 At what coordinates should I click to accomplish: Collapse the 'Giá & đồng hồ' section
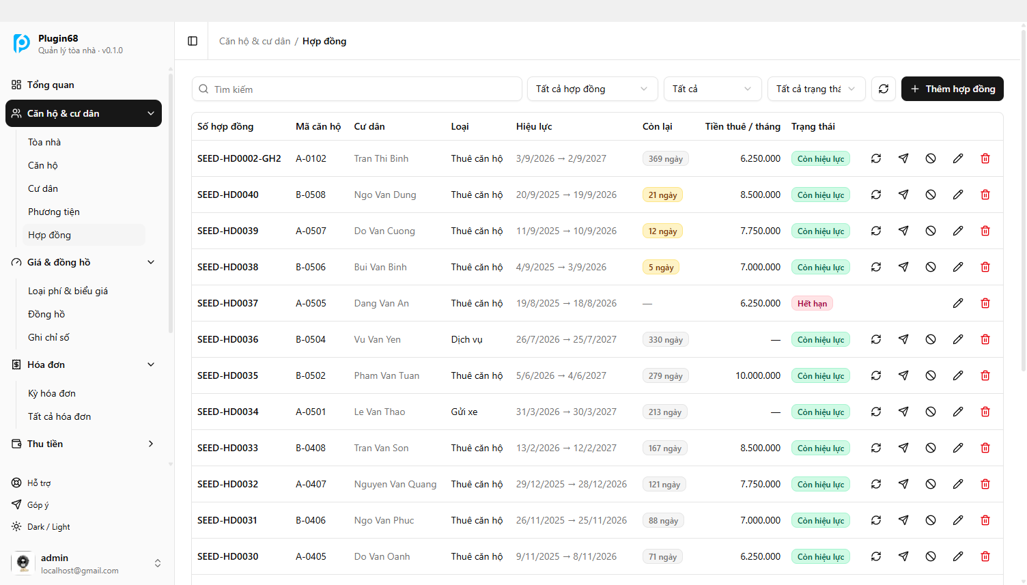click(x=83, y=262)
